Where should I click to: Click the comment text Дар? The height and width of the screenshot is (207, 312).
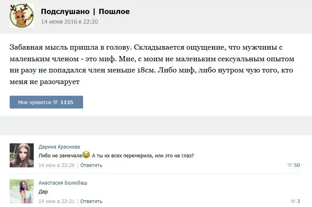tap(43, 192)
